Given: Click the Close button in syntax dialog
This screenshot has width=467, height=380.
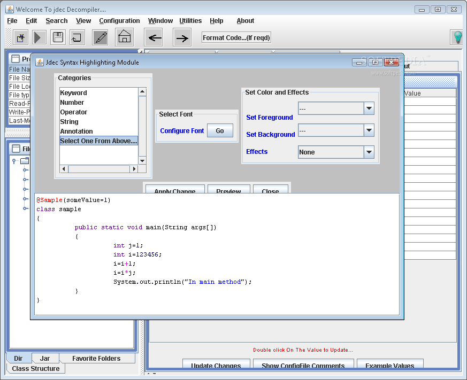Looking at the screenshot, I should [x=271, y=189].
